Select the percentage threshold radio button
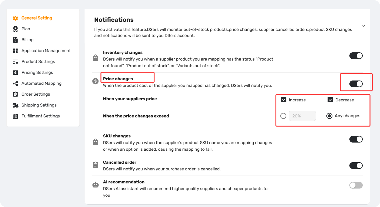Image resolution: width=380 pixels, height=207 pixels. coord(283,116)
